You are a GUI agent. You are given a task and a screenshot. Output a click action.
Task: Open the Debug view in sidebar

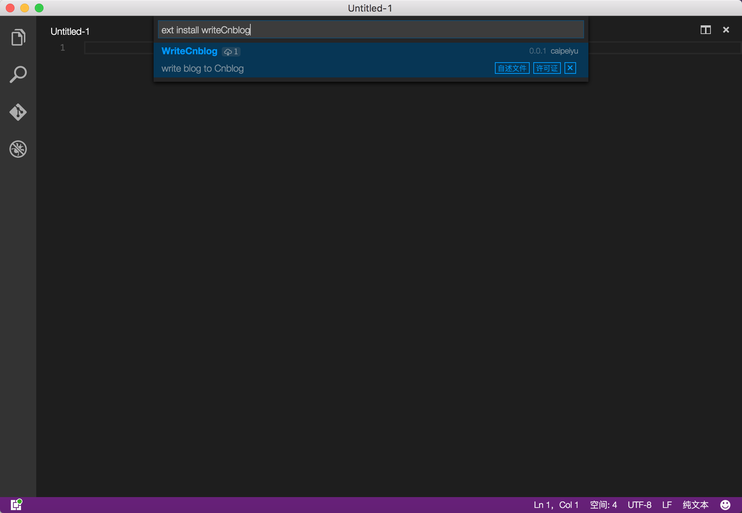click(x=18, y=149)
